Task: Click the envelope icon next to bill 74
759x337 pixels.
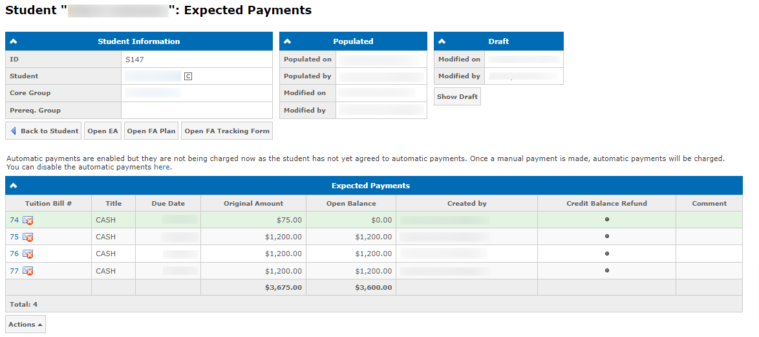Action: coord(28,221)
